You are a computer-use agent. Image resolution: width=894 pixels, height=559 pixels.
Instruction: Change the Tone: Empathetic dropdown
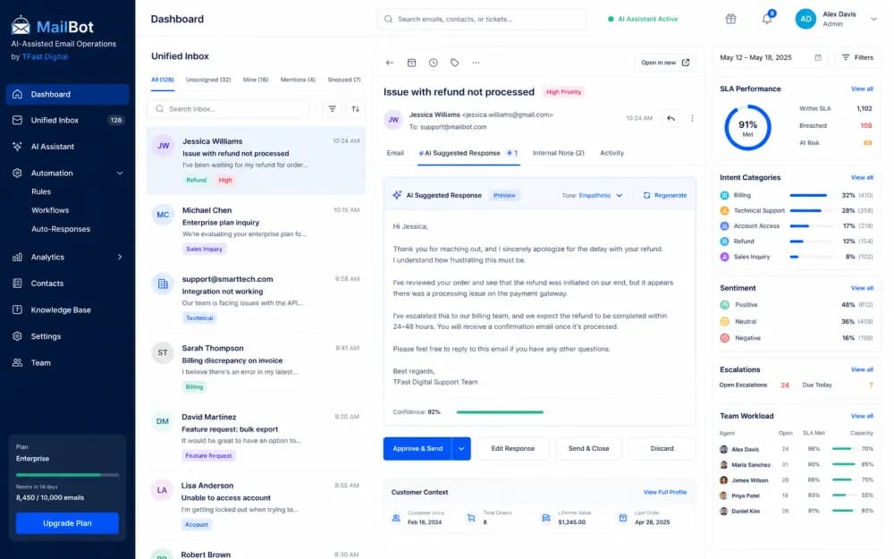[593, 195]
